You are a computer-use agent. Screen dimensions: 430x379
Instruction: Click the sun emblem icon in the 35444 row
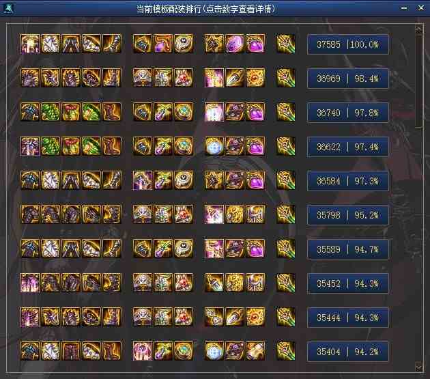pos(255,317)
